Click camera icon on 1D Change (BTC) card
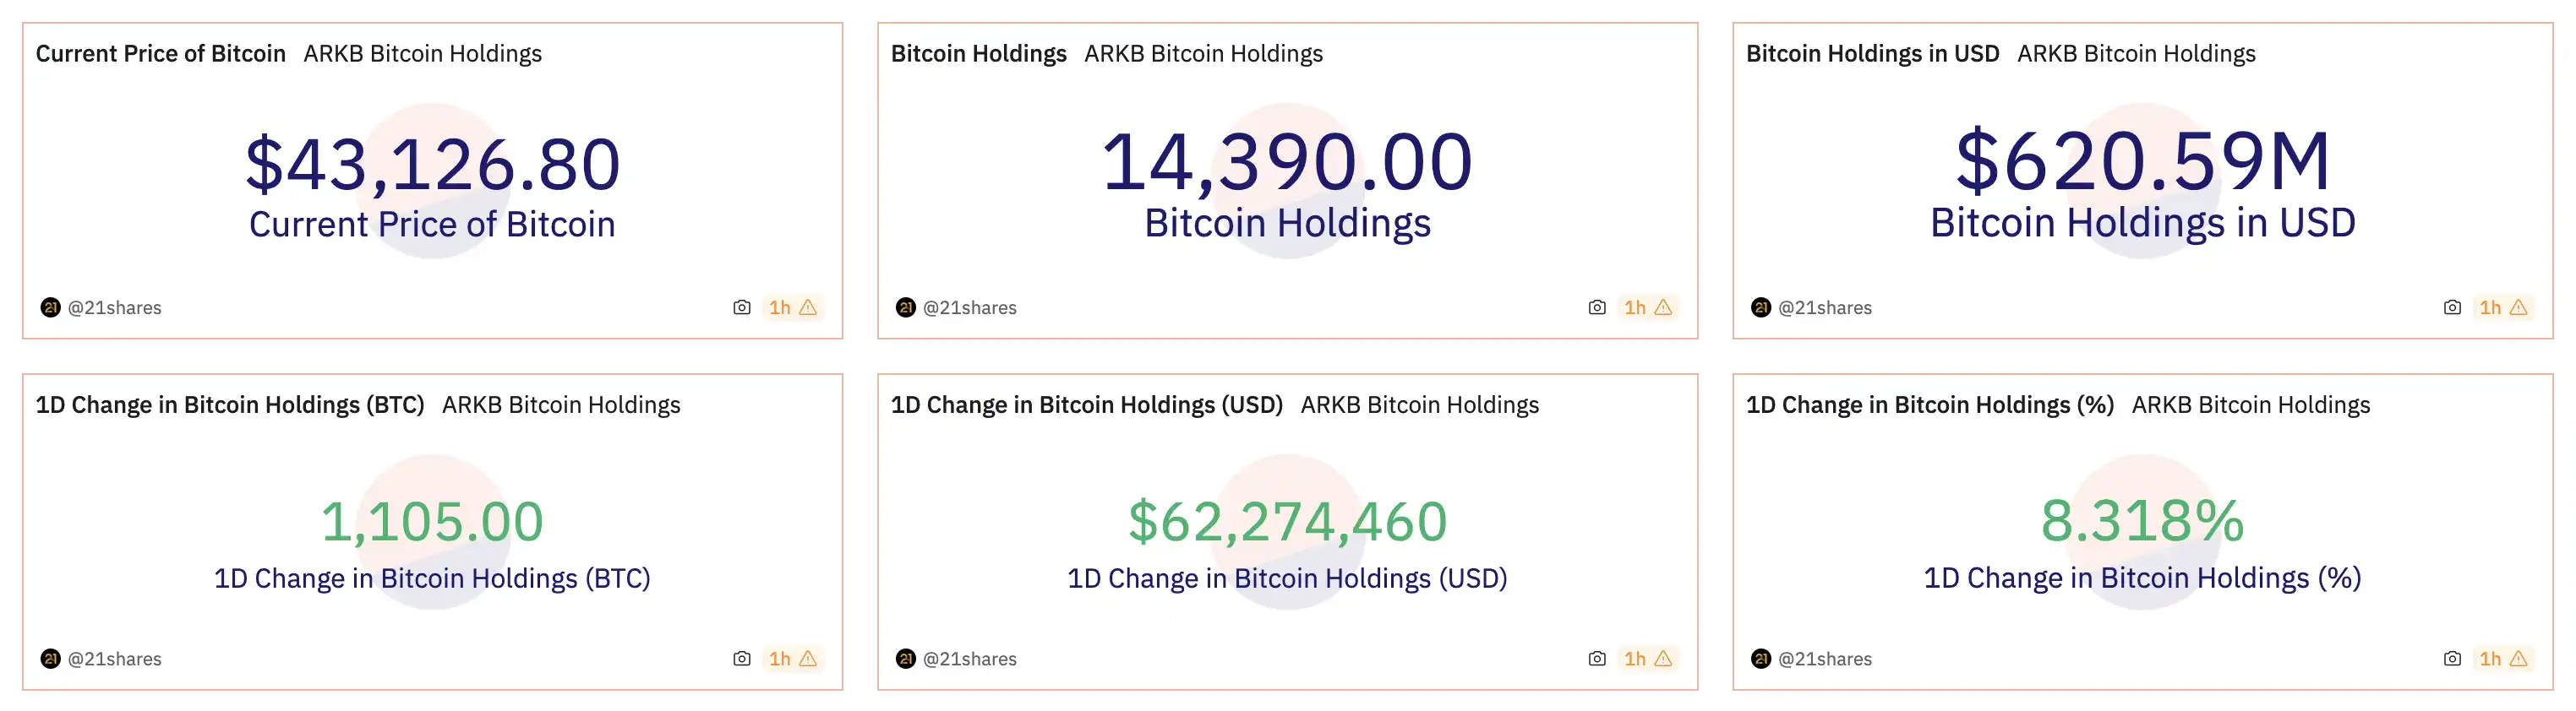Image resolution: width=2576 pixels, height=711 pixels. pos(741,659)
